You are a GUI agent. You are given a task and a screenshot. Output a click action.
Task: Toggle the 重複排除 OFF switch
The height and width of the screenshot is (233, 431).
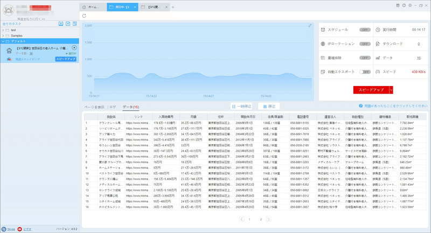coord(365,58)
